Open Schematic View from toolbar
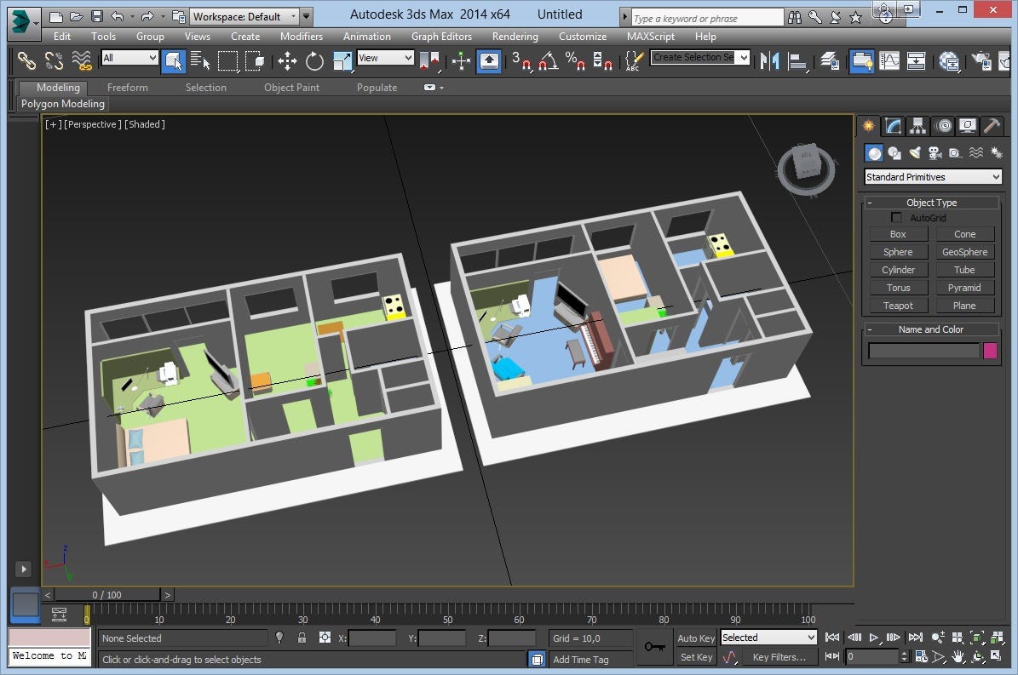Image resolution: width=1018 pixels, height=675 pixels. pyautogui.click(x=916, y=61)
